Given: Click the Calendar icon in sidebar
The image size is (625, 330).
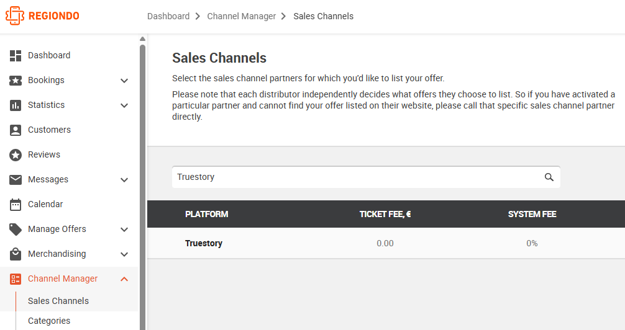Looking at the screenshot, I should click(x=16, y=205).
